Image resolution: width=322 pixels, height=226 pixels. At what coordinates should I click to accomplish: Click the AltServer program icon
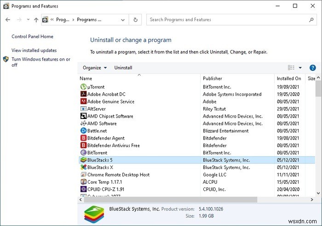pos(83,109)
